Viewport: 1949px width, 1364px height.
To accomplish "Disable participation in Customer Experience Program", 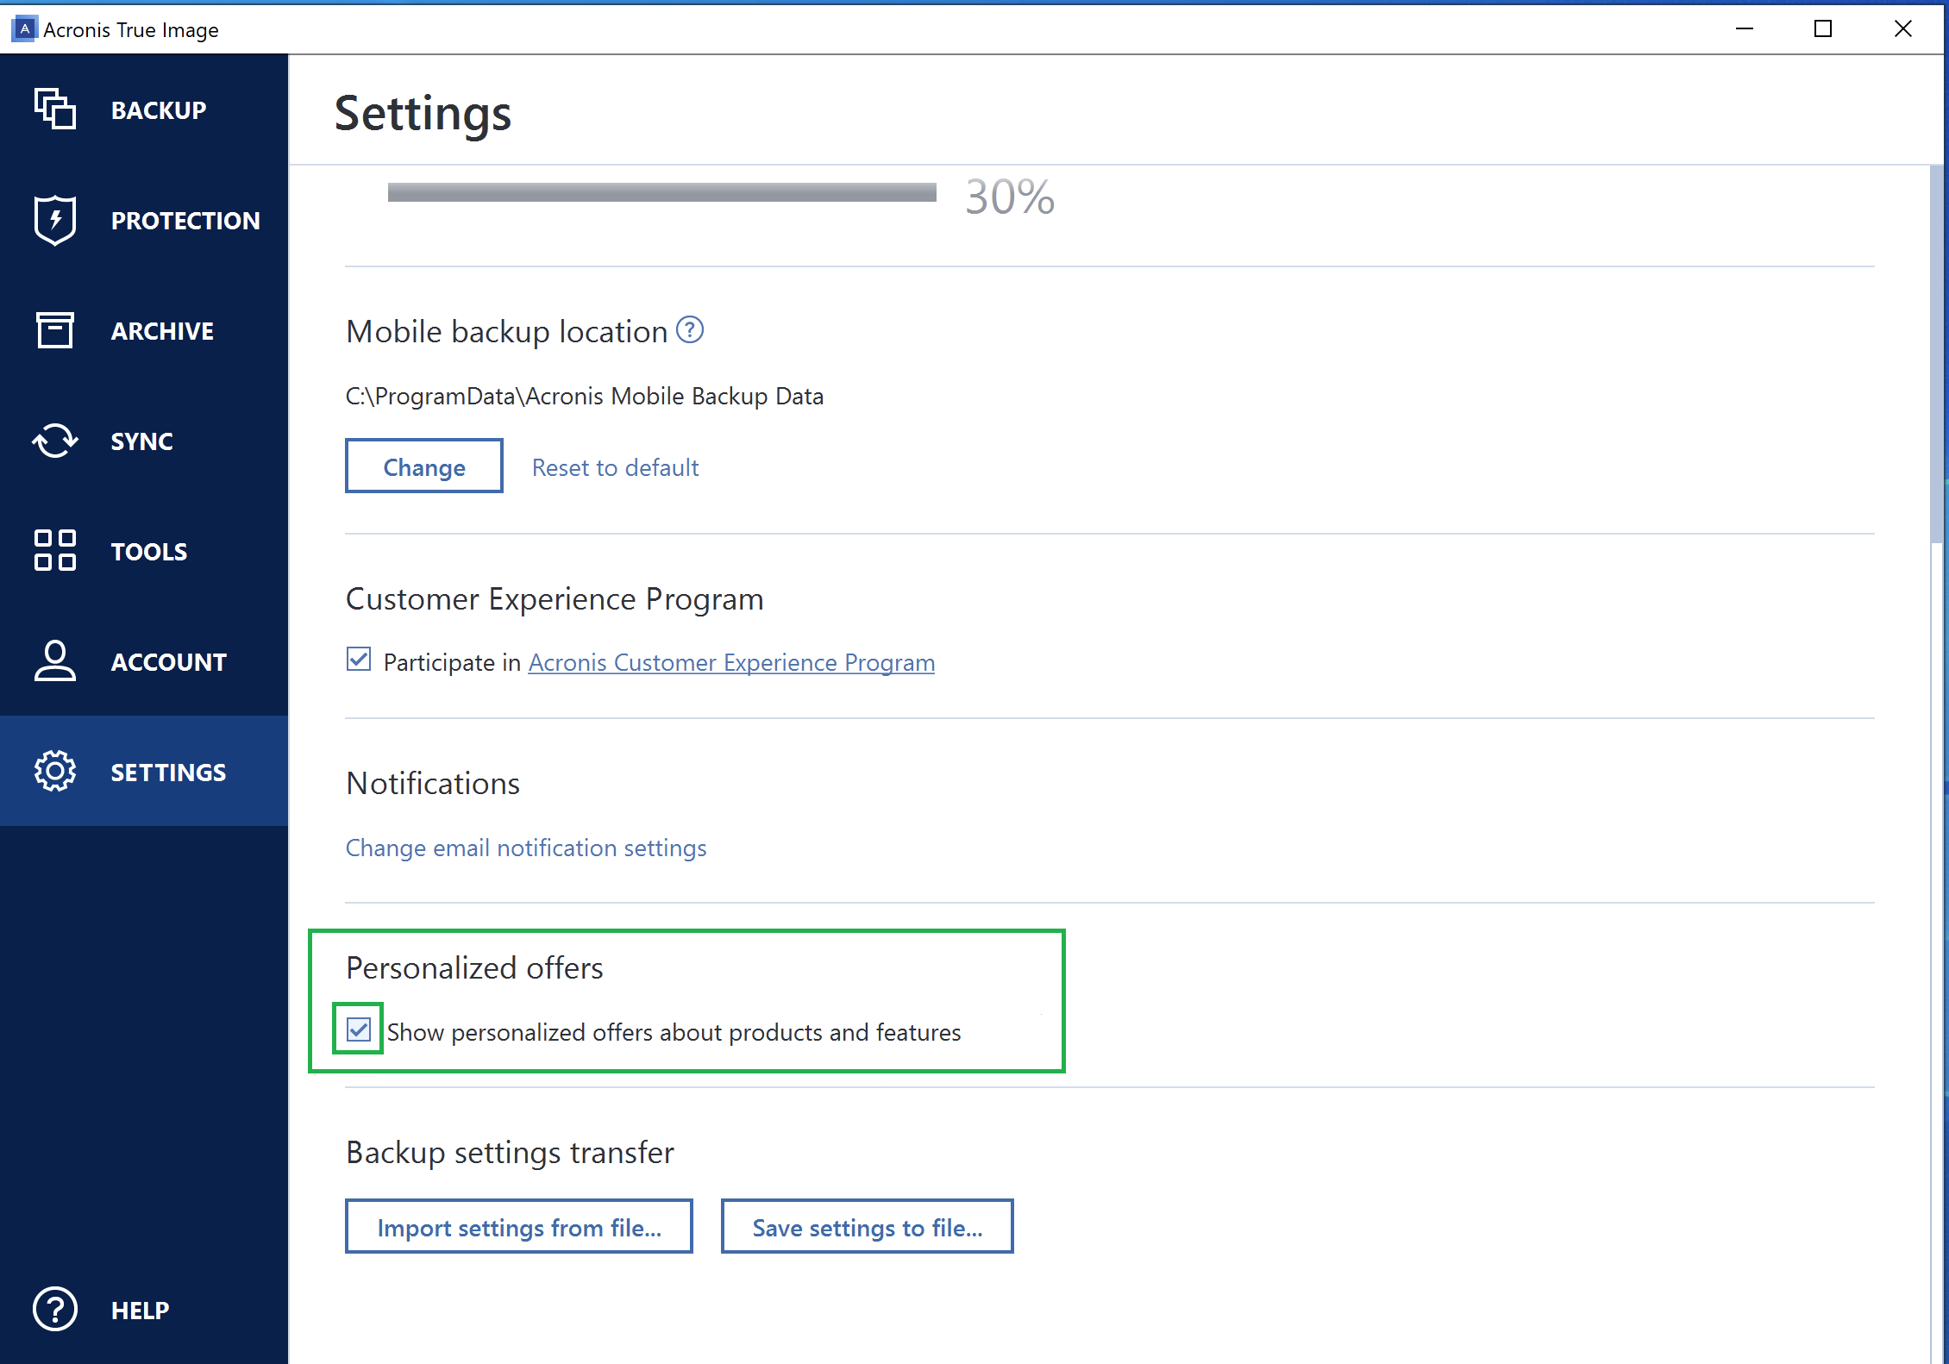I will click(x=359, y=659).
